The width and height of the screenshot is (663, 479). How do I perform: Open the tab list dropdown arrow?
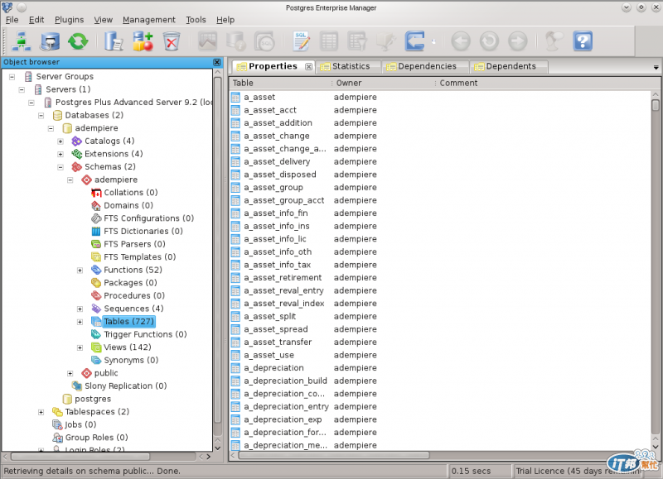pos(656,67)
